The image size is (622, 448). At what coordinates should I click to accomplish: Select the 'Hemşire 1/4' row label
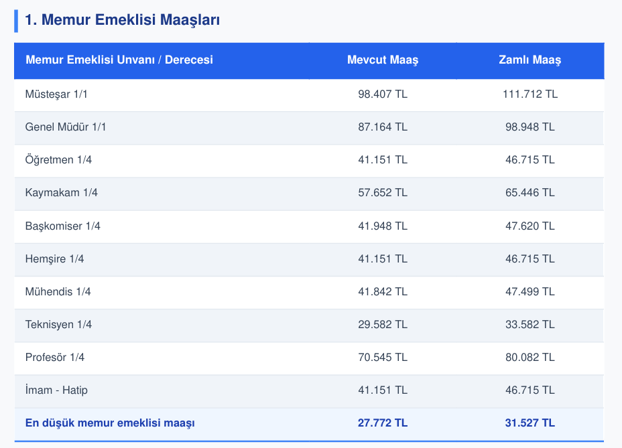[x=54, y=259]
